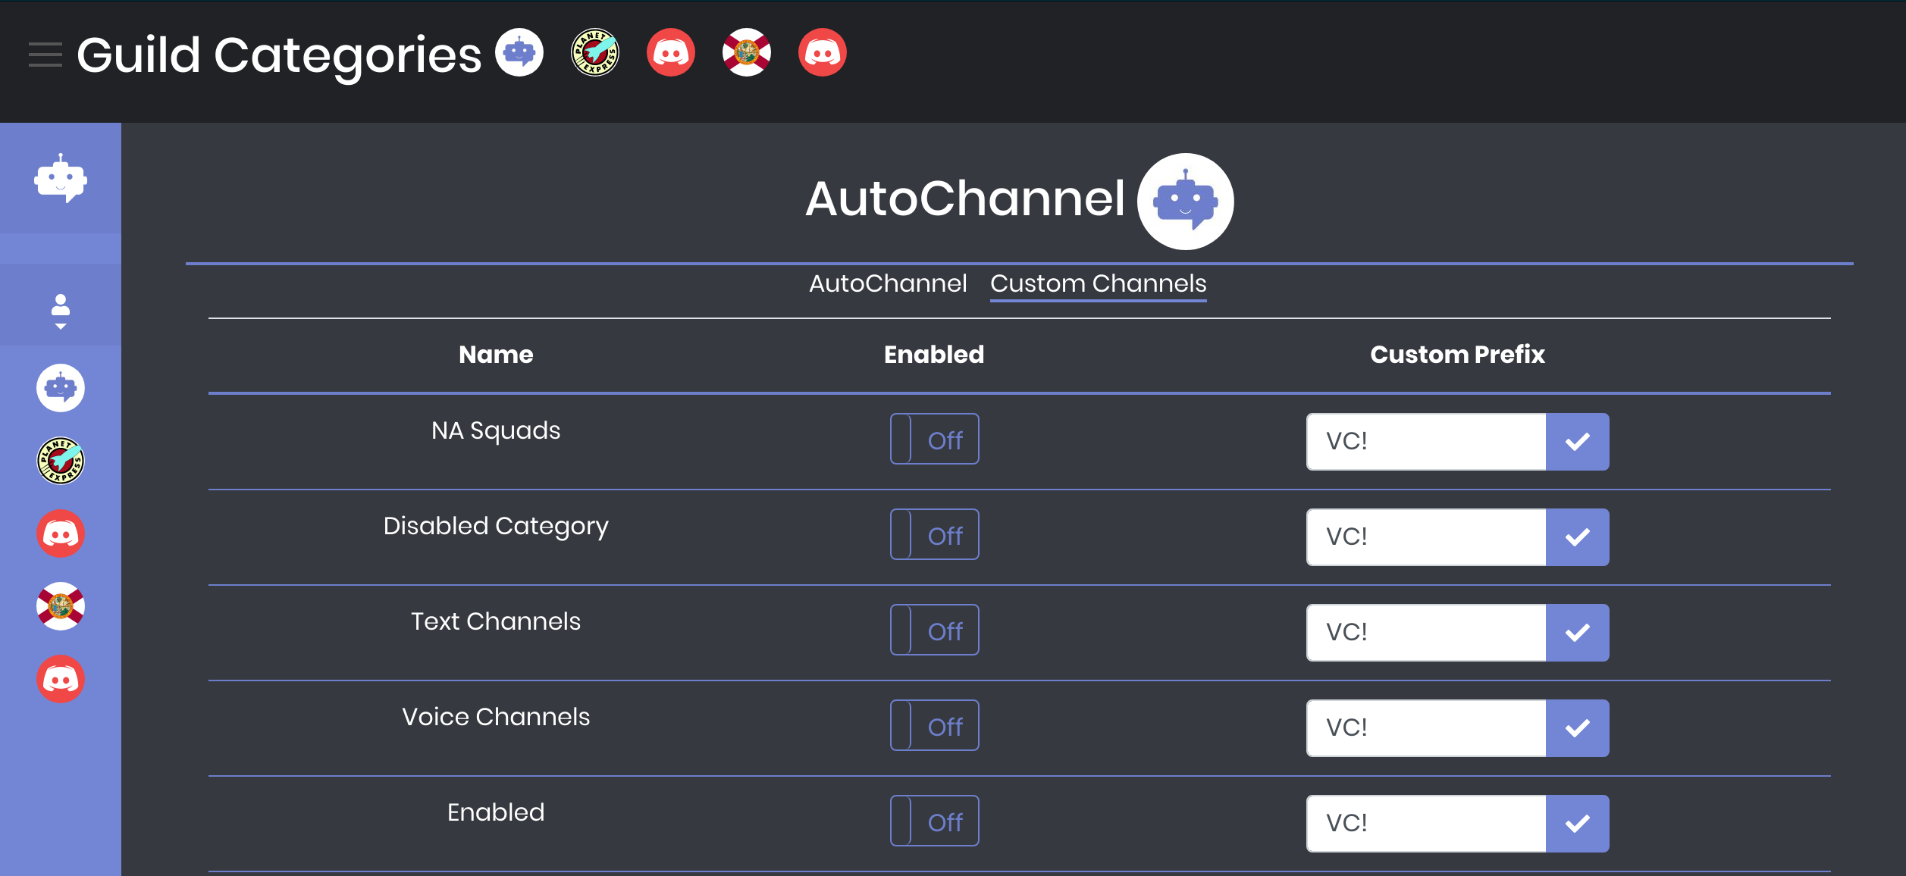This screenshot has width=1906, height=876.
Task: Click the Text Channels category name
Action: pyautogui.click(x=496, y=621)
